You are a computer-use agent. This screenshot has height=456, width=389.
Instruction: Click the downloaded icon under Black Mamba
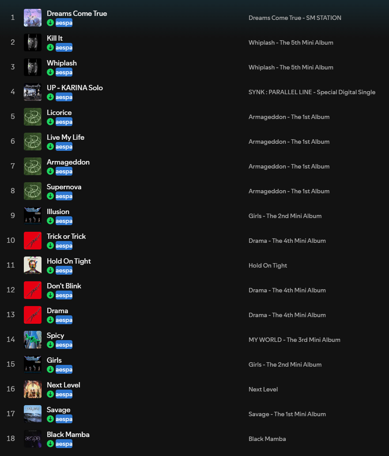click(x=50, y=444)
